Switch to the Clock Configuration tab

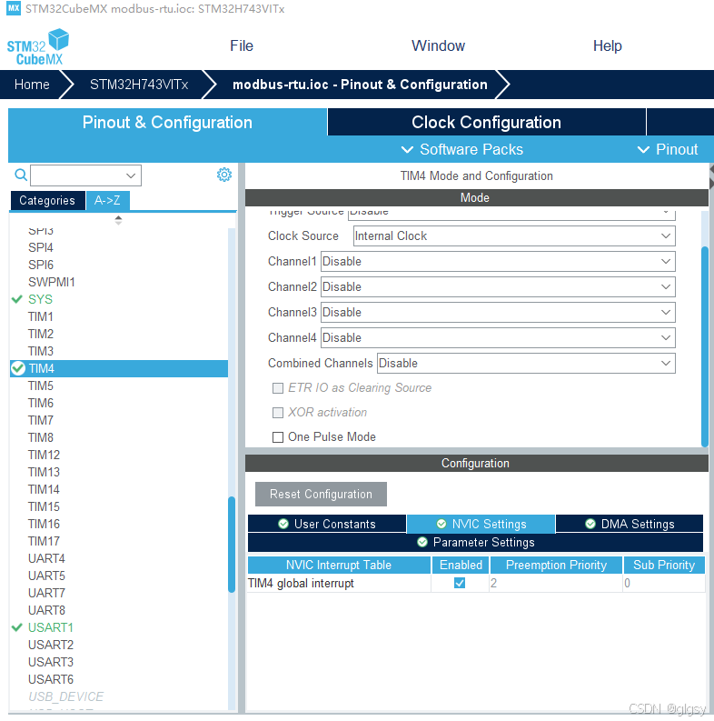coord(487,123)
